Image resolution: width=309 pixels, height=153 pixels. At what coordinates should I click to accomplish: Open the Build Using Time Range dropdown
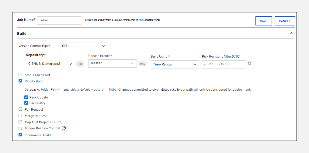tap(175, 64)
